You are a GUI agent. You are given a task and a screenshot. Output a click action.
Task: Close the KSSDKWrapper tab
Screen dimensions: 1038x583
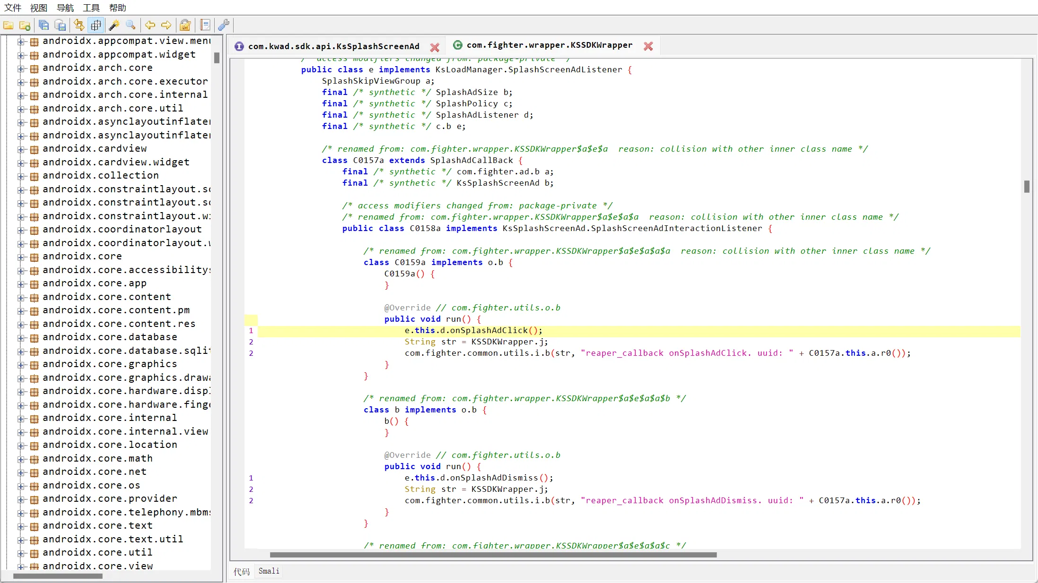pyautogui.click(x=648, y=46)
